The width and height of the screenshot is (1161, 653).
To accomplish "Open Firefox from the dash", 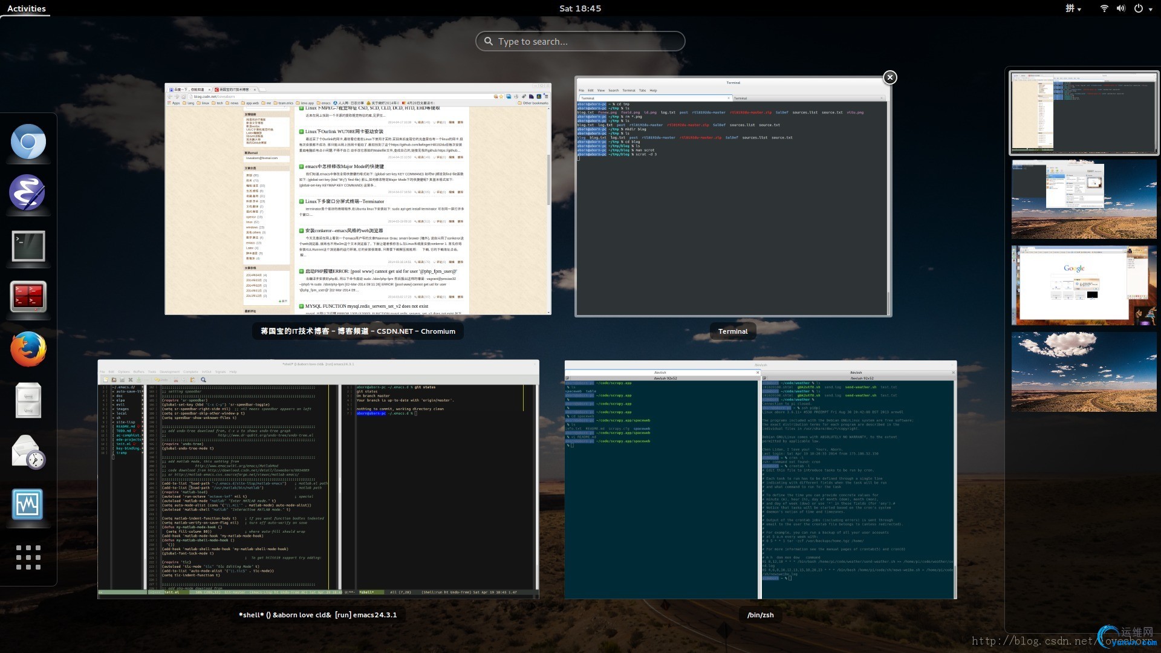I will [x=28, y=349].
